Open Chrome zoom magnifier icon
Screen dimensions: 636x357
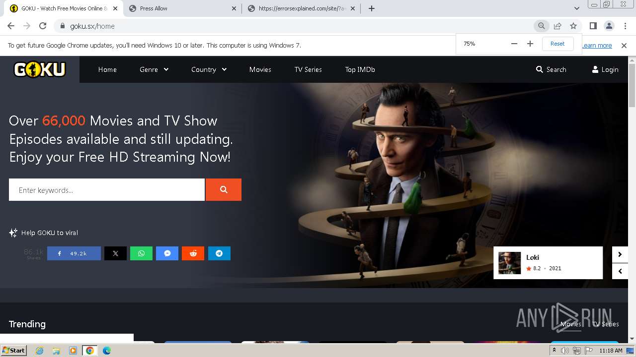pos(542,26)
